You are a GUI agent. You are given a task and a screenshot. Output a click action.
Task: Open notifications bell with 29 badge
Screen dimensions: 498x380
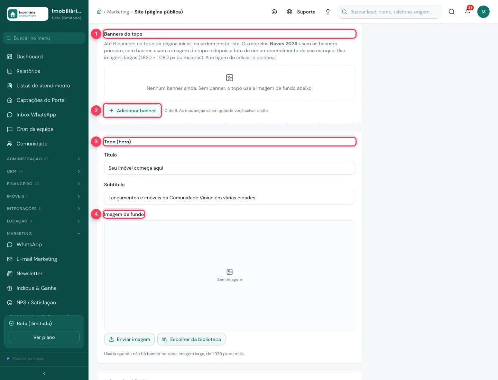468,12
